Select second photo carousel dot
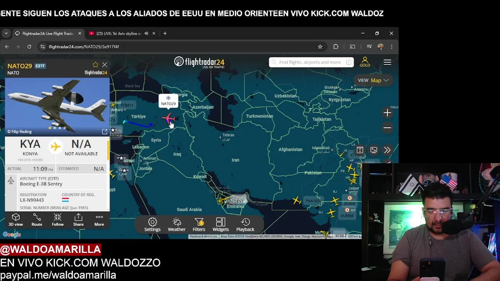Viewport: 500px width, 281px height. coord(55,128)
